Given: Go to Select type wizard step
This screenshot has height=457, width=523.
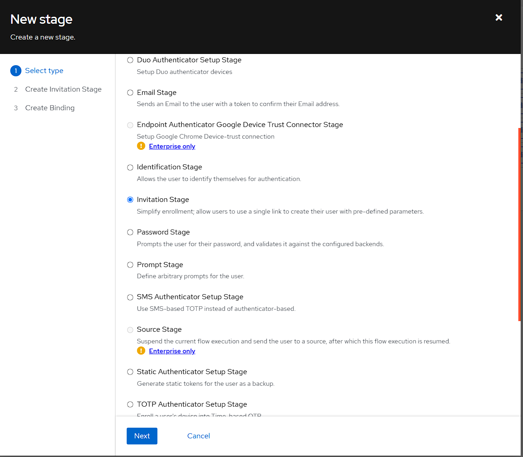Looking at the screenshot, I should (44, 71).
